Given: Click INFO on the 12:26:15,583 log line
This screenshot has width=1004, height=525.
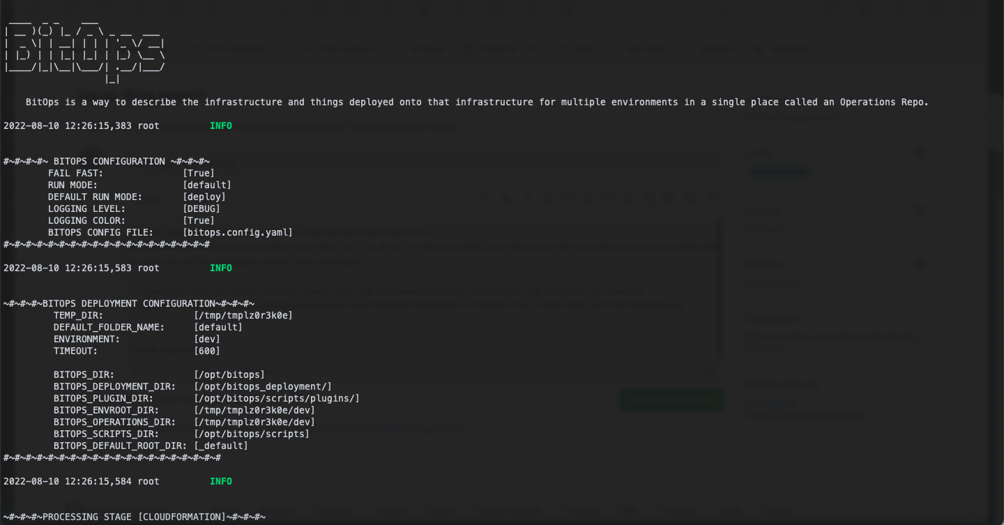Looking at the screenshot, I should click(x=221, y=268).
